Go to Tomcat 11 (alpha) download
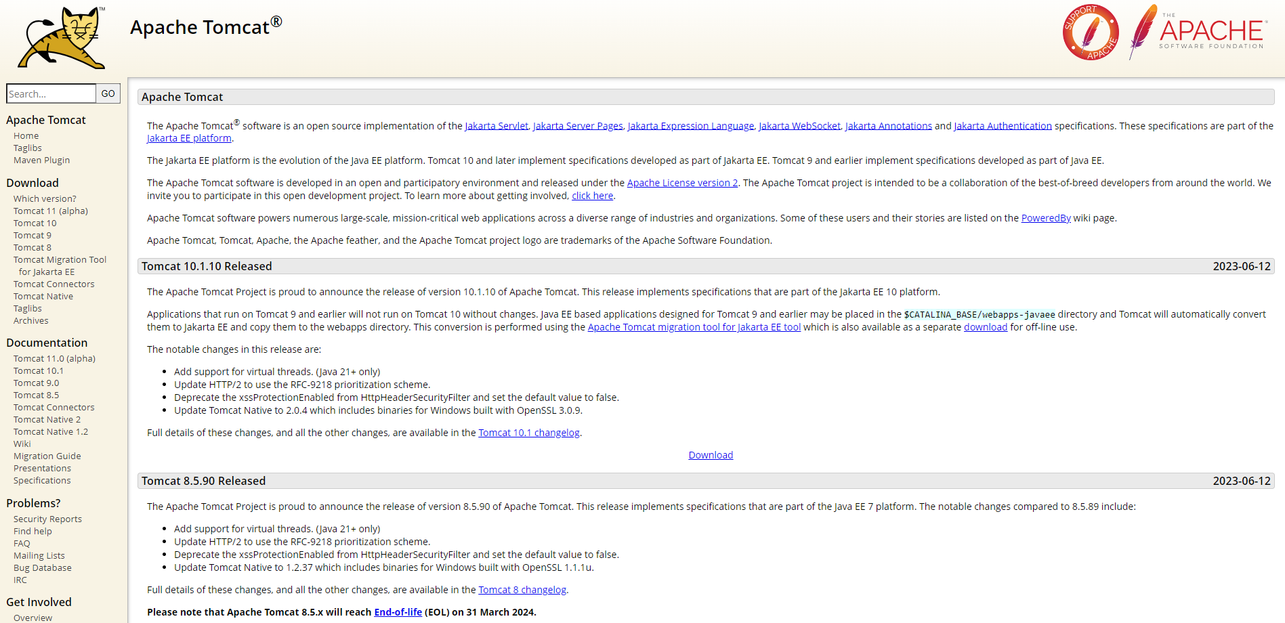Viewport: 1285px width, 623px height. coord(51,211)
